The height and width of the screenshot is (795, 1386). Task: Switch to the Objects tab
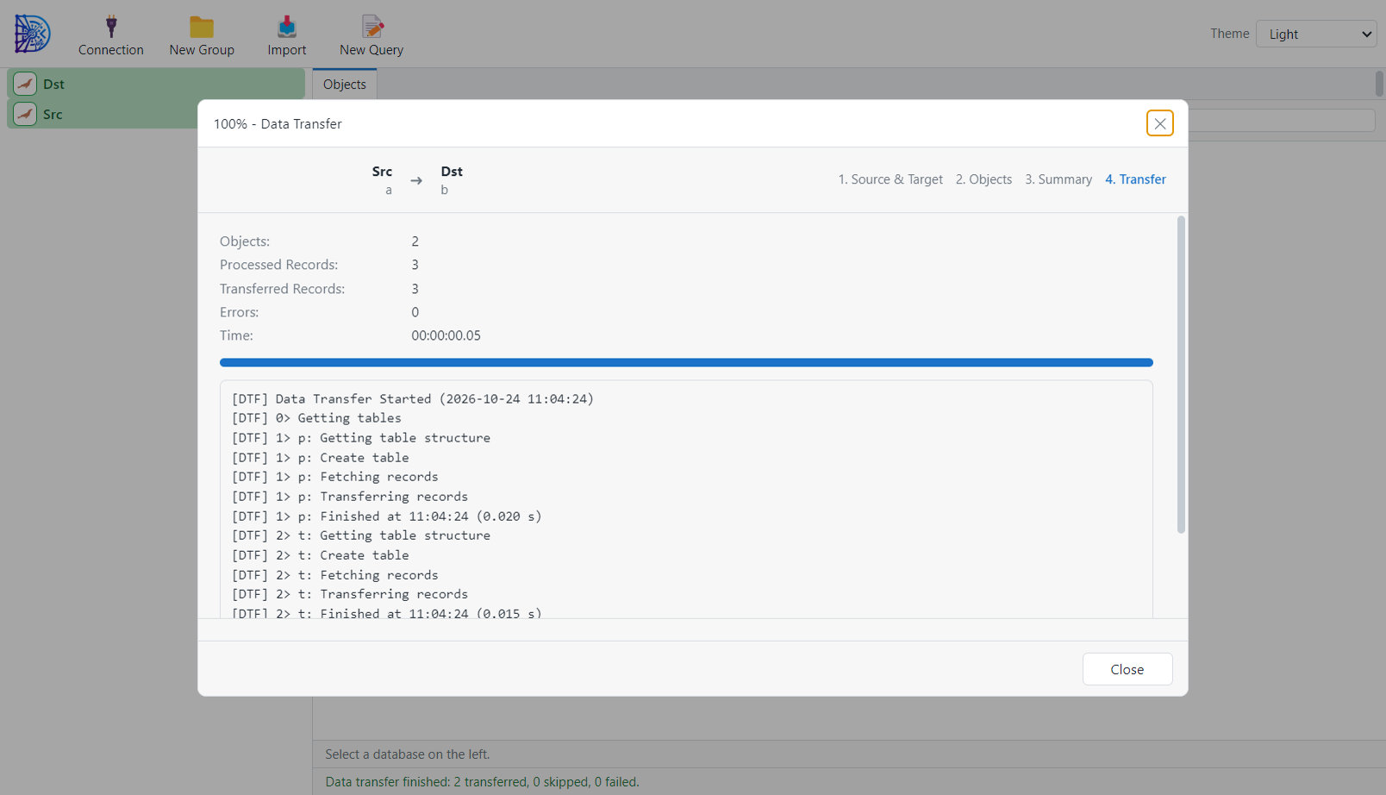345,84
